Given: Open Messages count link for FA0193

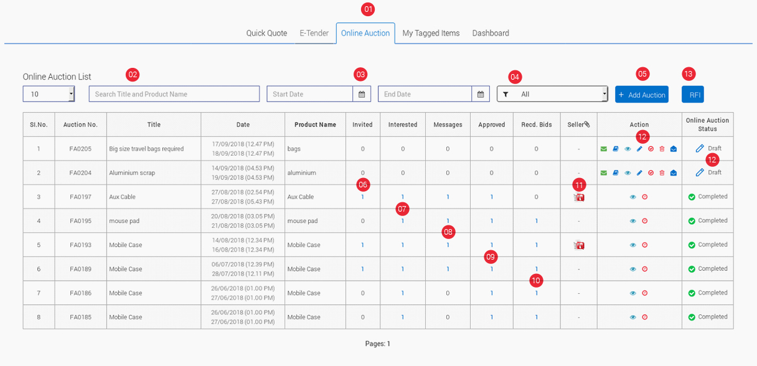Looking at the screenshot, I should (x=448, y=245).
